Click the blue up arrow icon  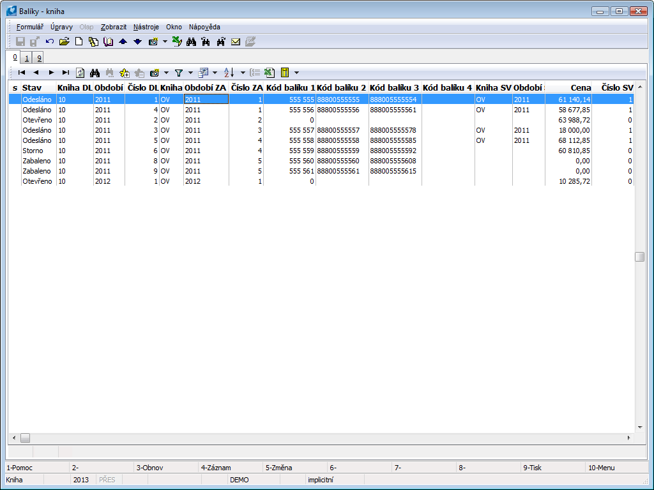(123, 41)
